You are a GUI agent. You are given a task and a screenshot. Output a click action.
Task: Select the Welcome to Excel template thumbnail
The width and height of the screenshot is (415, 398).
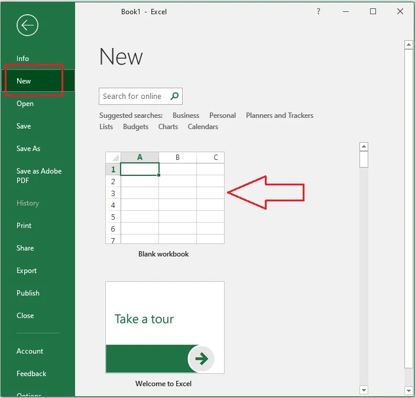point(165,328)
